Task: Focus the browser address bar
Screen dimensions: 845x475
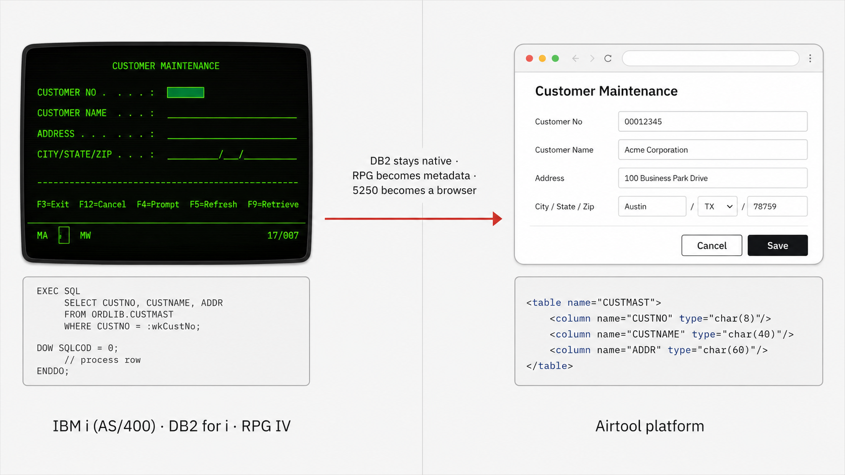Action: click(x=711, y=59)
